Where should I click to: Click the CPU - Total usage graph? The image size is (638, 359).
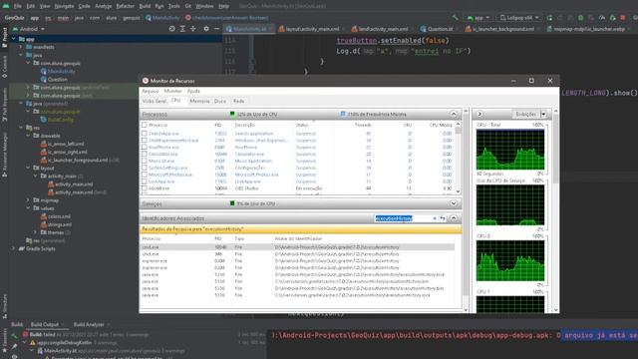click(510, 150)
